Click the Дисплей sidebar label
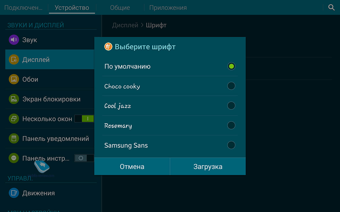Image resolution: width=340 pixels, height=212 pixels. click(x=36, y=60)
